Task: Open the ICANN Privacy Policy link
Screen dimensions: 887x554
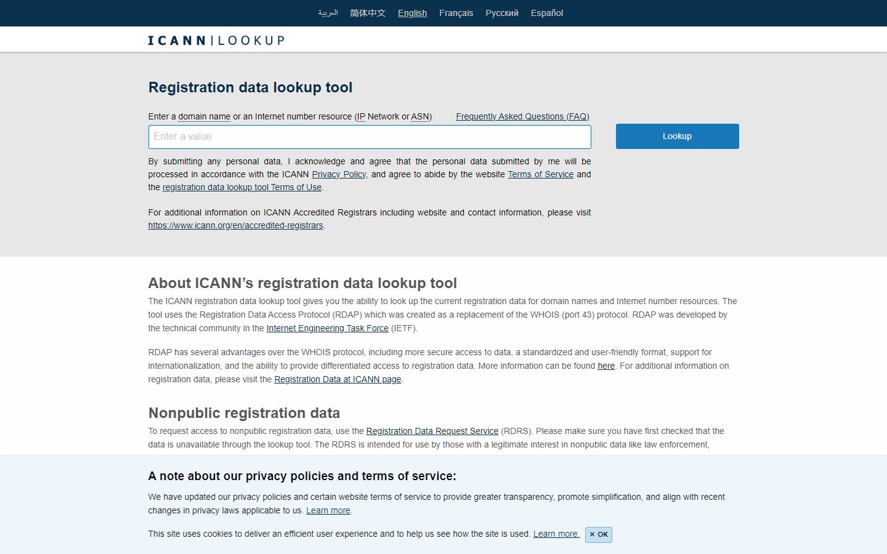Action: tap(339, 174)
